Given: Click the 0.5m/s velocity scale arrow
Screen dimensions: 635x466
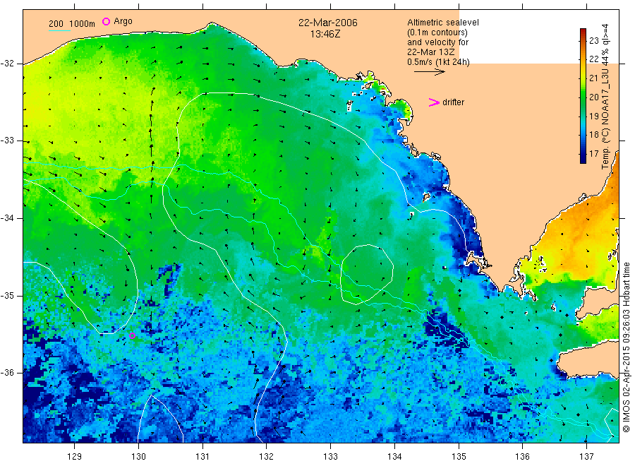Looking at the screenshot, I should click(x=430, y=72).
